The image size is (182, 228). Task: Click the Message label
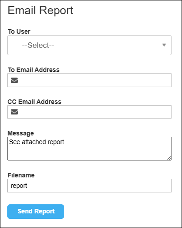click(x=20, y=133)
